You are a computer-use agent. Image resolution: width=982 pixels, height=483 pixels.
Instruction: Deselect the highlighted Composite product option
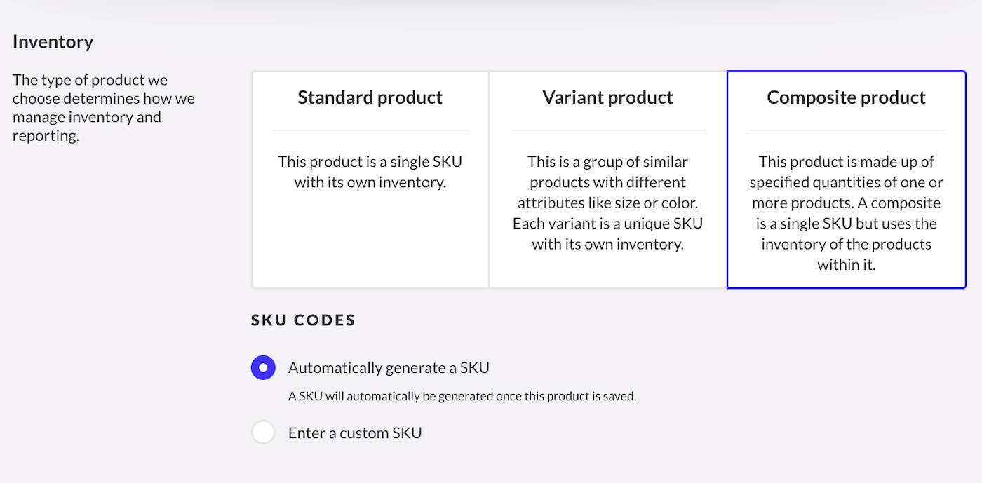pos(845,179)
